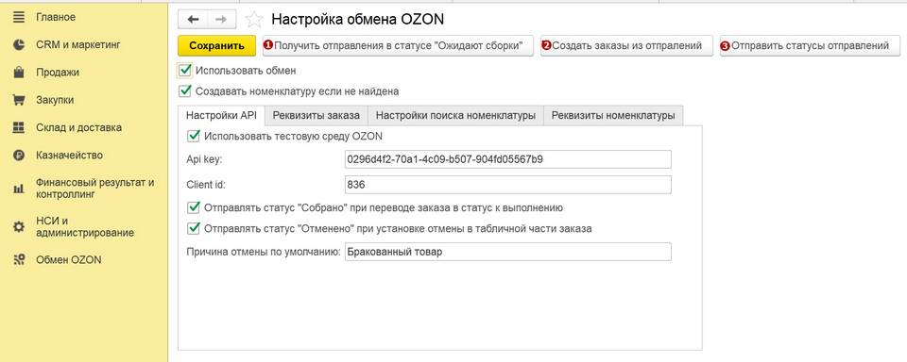Click Создать заказы из отпралений button
Viewport: 907px width, 362px height.
(626, 45)
